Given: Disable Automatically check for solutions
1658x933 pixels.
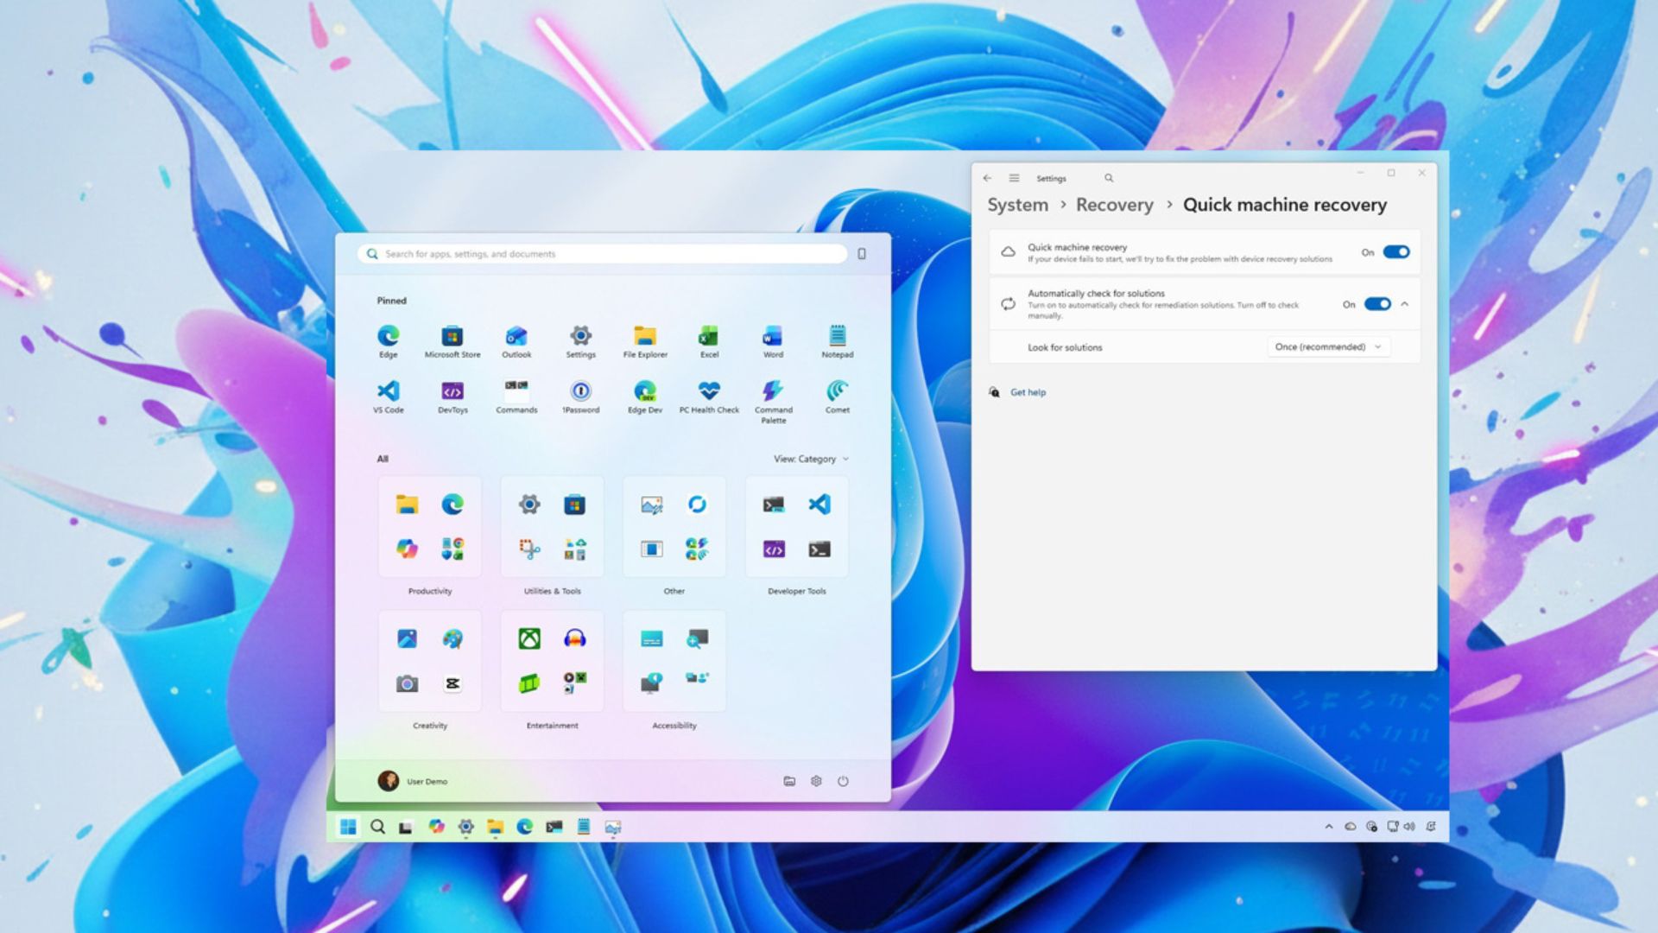Looking at the screenshot, I should click(1376, 304).
